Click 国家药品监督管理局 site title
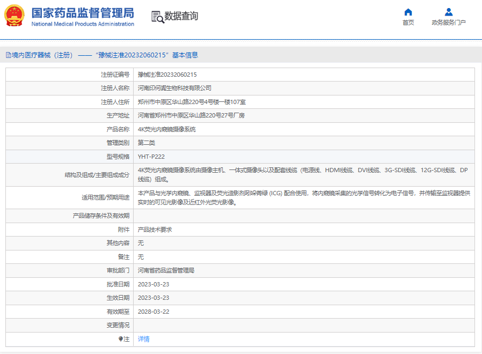 83,13
